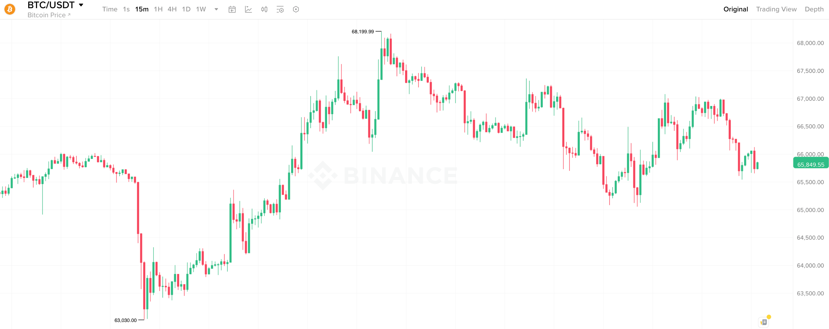Switch to the Trading View tab

776,9
